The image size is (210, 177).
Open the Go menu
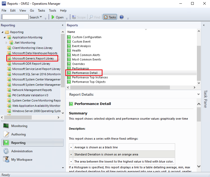click(32, 11)
